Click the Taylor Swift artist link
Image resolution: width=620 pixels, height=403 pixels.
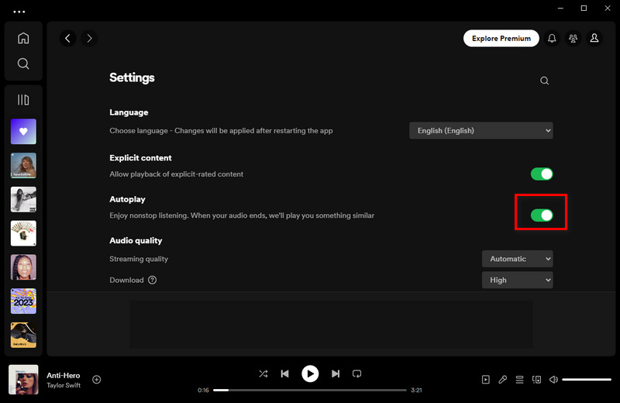[x=64, y=385]
